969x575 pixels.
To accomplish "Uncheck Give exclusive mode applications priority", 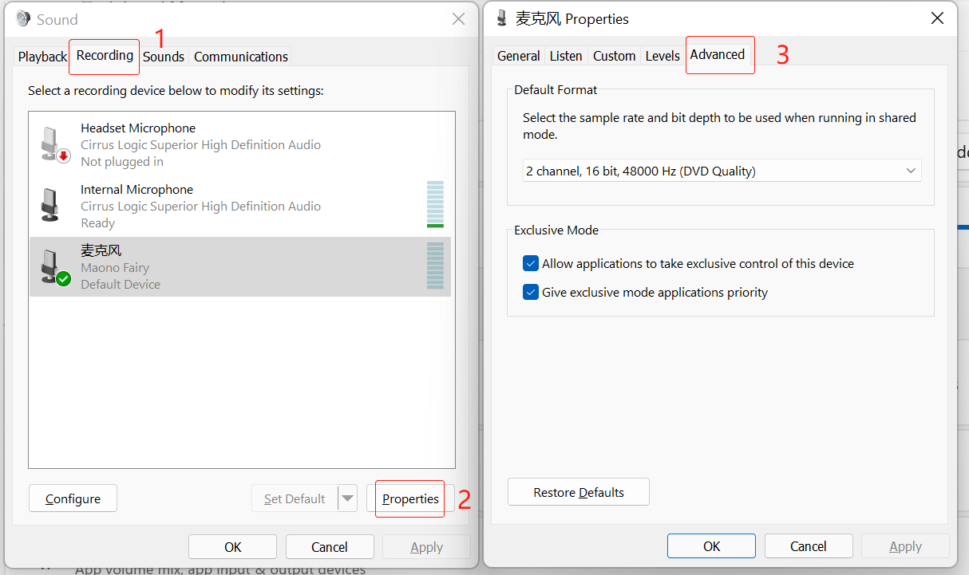I will [531, 293].
